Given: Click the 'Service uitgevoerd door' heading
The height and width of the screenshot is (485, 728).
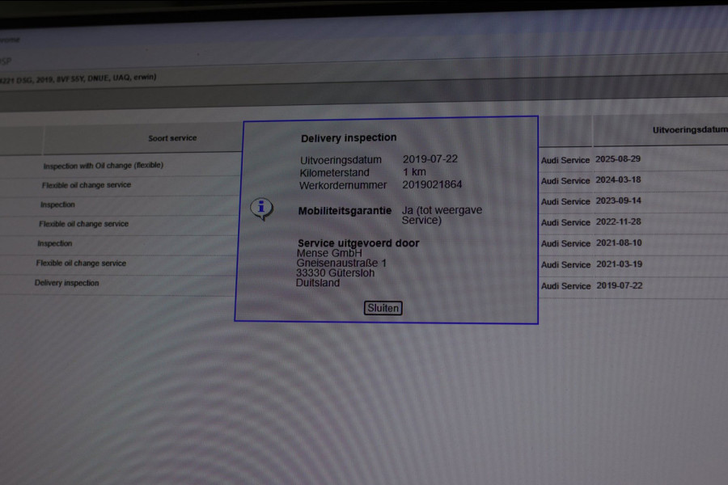Looking at the screenshot, I should (x=358, y=243).
